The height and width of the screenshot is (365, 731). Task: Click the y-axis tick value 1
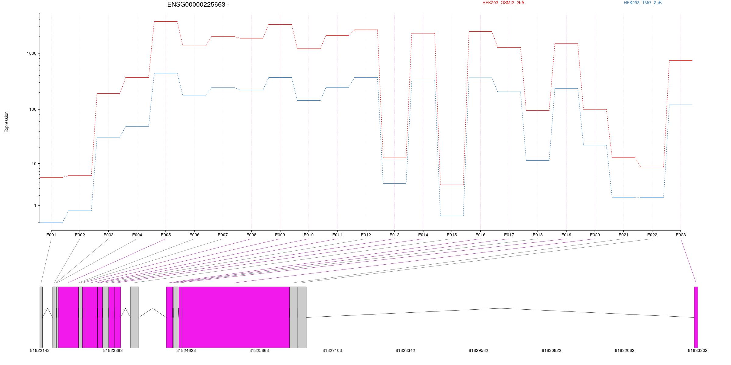(35, 205)
